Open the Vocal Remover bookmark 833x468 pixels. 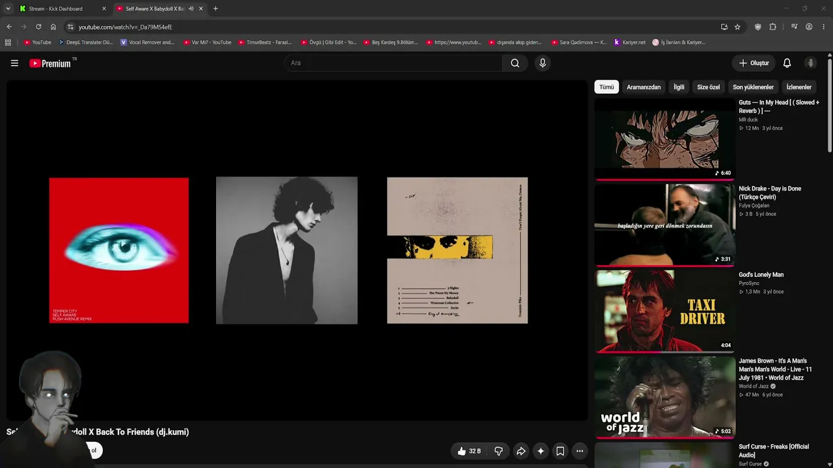pos(148,42)
